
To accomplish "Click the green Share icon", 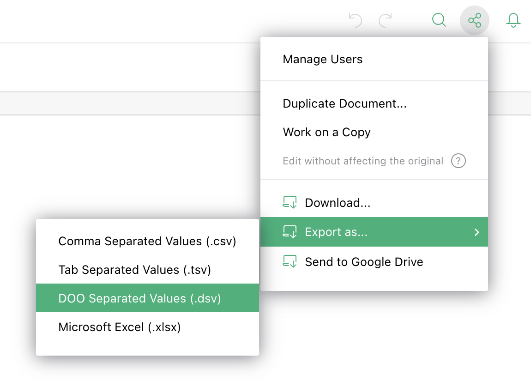I will click(475, 20).
